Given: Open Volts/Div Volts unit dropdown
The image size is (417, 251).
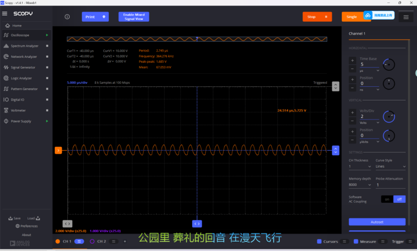Looking at the screenshot, I should (x=369, y=123).
